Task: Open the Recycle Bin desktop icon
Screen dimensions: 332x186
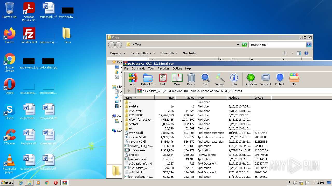Action: (x=9, y=10)
